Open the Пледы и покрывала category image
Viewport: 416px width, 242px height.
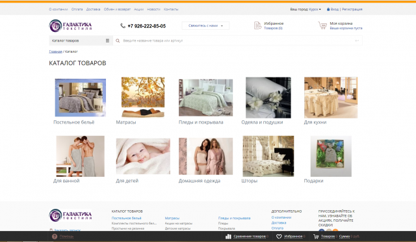[x=205, y=98]
